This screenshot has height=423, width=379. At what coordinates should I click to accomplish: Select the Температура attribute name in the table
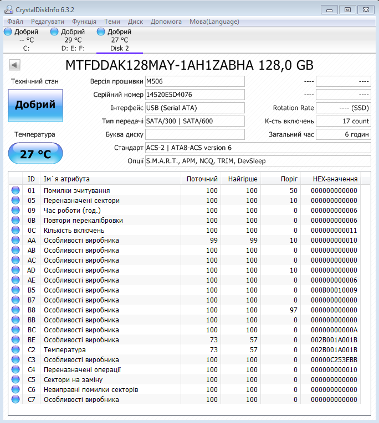tap(65, 349)
